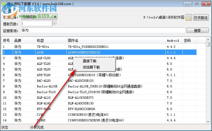Minimize the 猎人资料下载器 window
This screenshot has height=131, width=212.
pos(187,4)
